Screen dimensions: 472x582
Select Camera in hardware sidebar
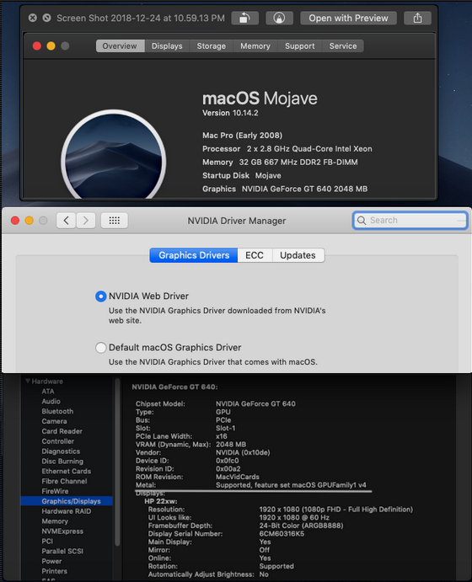(54, 421)
